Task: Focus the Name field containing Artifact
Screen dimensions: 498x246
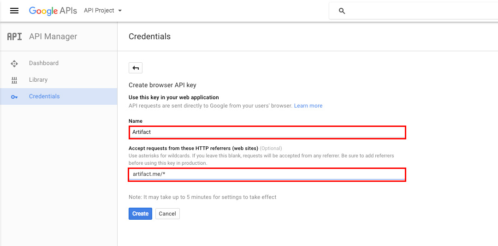Action: [x=267, y=132]
